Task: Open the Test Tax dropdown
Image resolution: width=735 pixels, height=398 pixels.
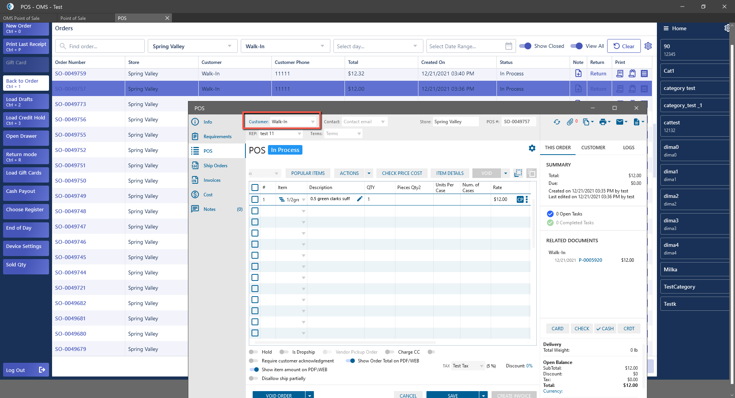Action: (x=481, y=366)
